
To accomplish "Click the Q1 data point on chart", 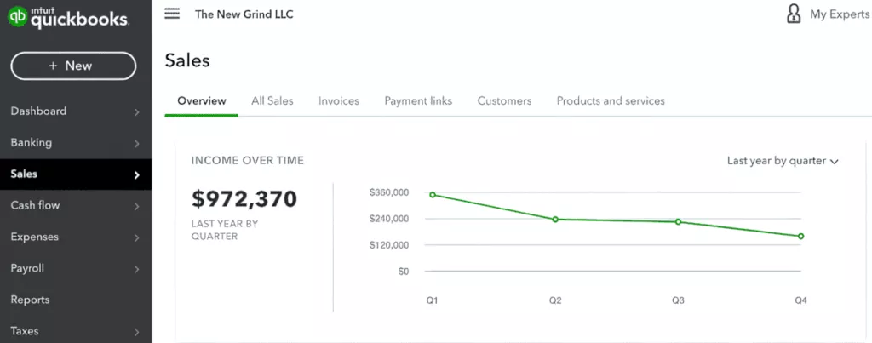I will pos(433,195).
